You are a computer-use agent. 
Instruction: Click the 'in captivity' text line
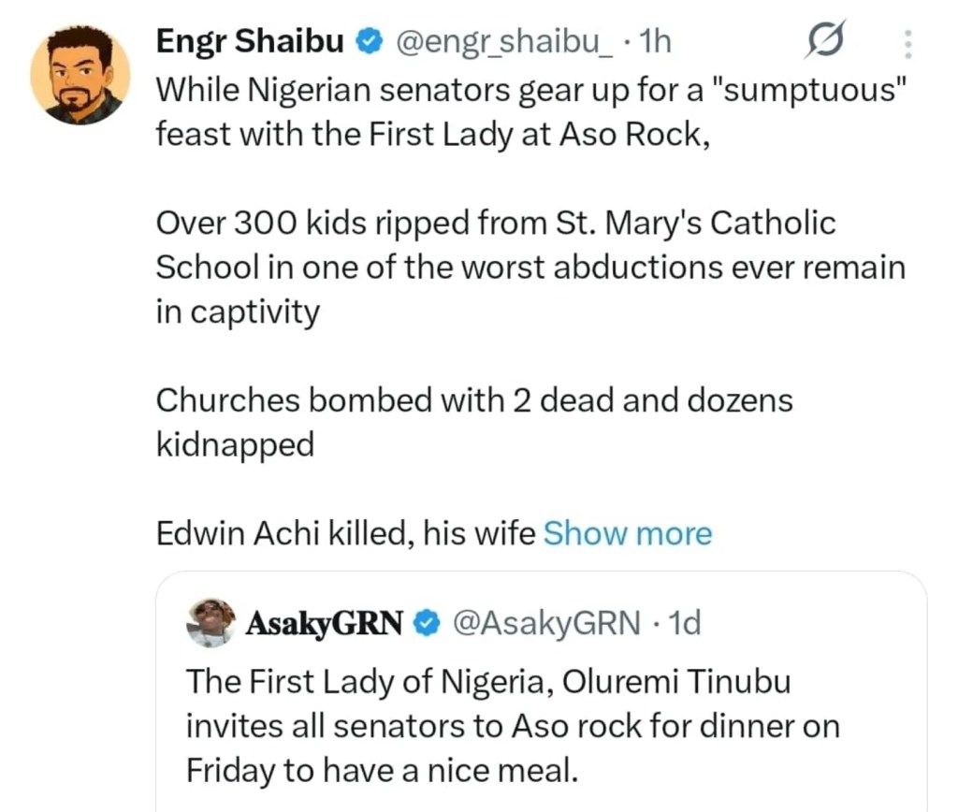click(x=238, y=312)
